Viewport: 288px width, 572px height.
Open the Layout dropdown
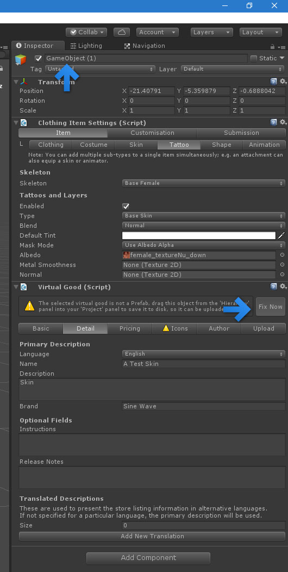(x=261, y=32)
